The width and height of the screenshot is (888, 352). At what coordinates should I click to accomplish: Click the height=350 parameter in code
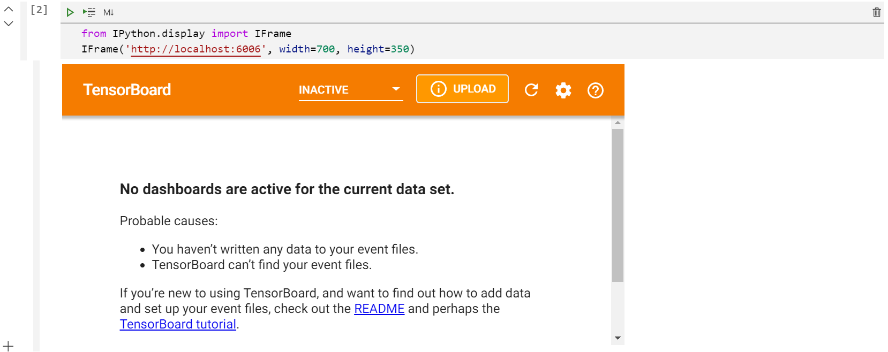click(378, 49)
